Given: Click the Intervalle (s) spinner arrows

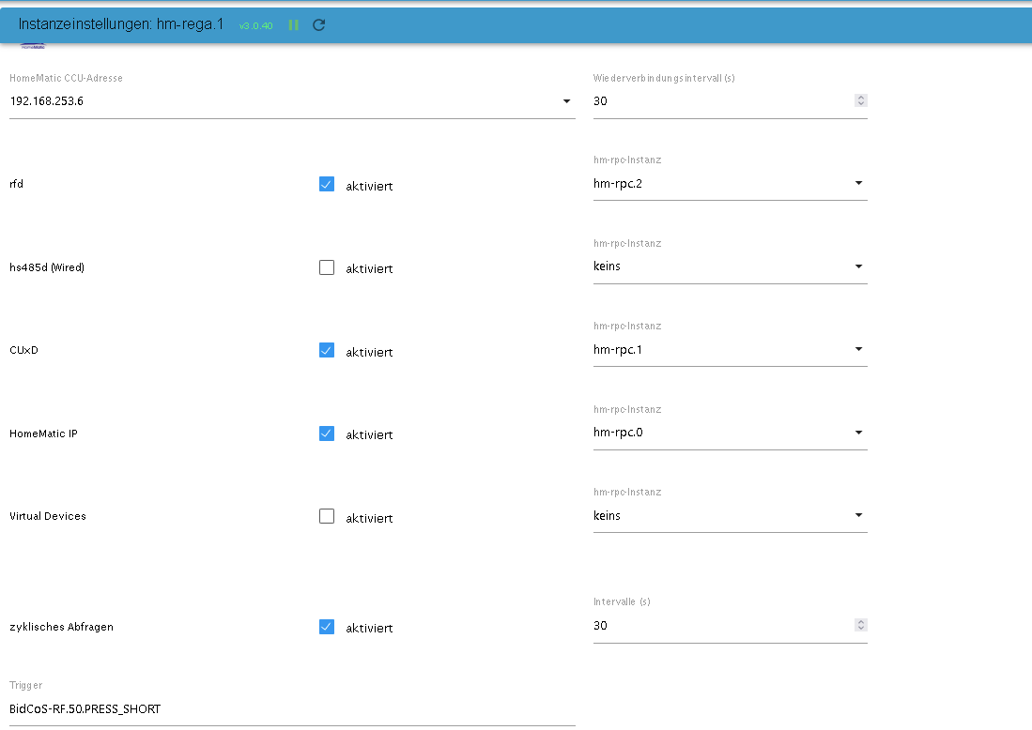Looking at the screenshot, I should tap(861, 626).
